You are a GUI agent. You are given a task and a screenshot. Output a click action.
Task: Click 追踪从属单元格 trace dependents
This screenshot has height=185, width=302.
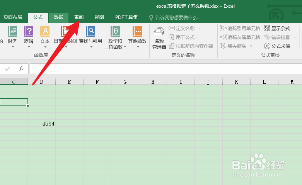click(240, 37)
